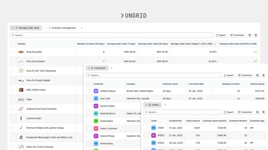Image resolution: width=268 pixels, height=150 pixels.
Task: Click the AH avatar on order #1002
Action: pos(153,135)
